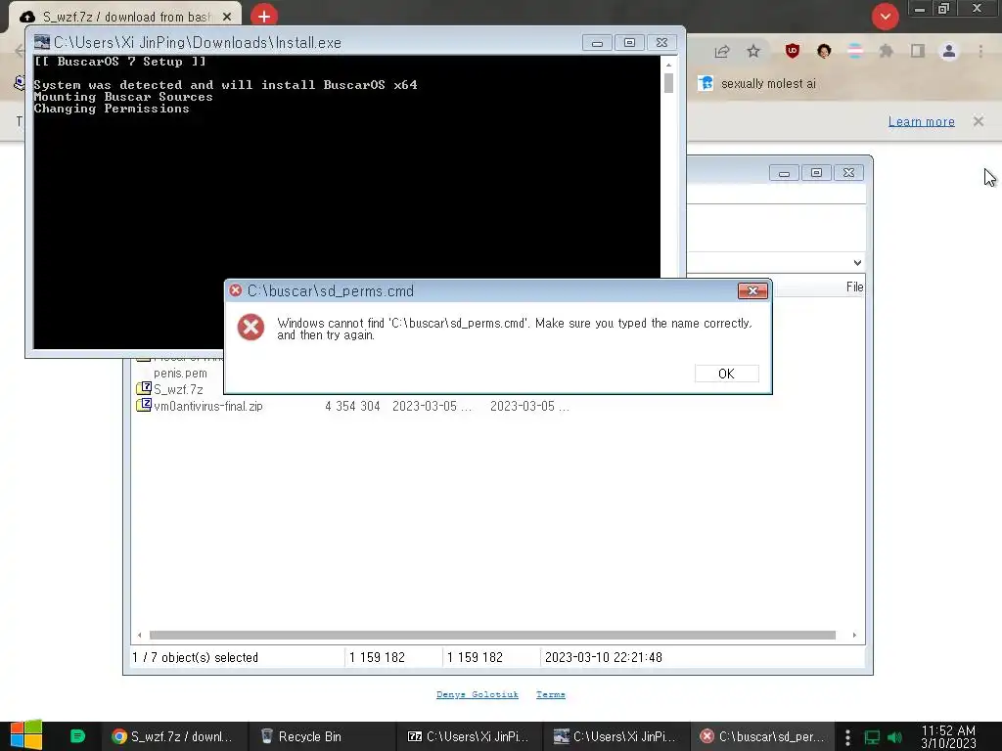The image size is (1002, 751).
Task: Switch to Install.exe console taskbar item
Action: 615,736
